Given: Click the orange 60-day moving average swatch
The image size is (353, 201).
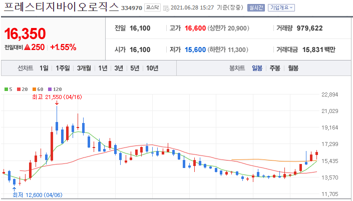Looking at the screenshot, I should [x=34, y=89].
